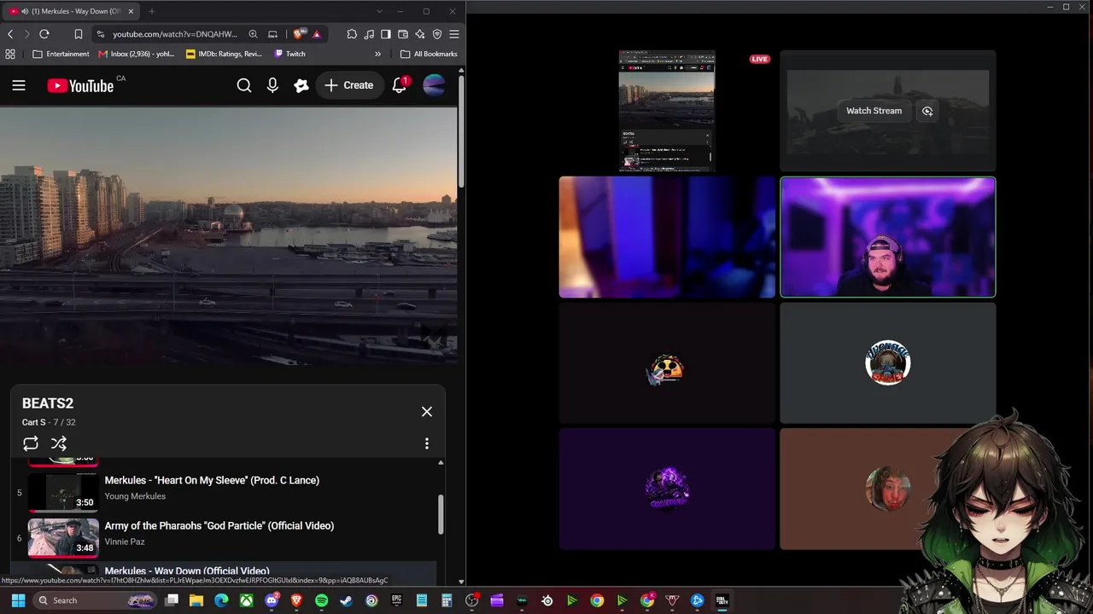Viewport: 1093px width, 614px height.
Task: Open the YouTube account avatar menu
Action: click(x=434, y=85)
